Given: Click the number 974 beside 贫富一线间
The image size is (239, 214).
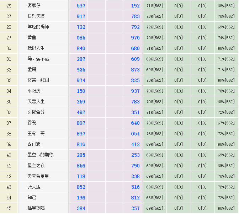Looking at the screenshot, I should pos(81,80).
